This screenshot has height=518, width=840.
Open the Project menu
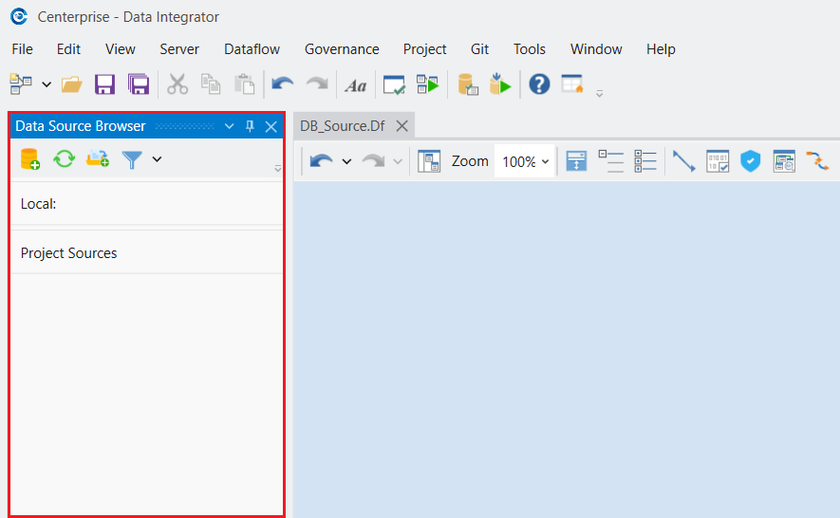[425, 49]
